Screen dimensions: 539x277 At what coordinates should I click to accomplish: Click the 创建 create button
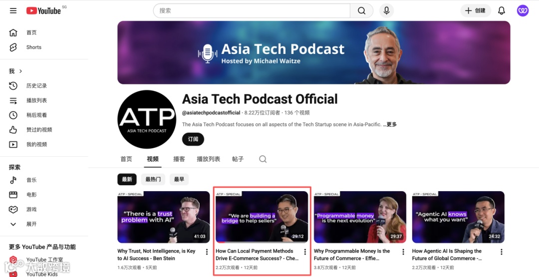click(x=476, y=10)
